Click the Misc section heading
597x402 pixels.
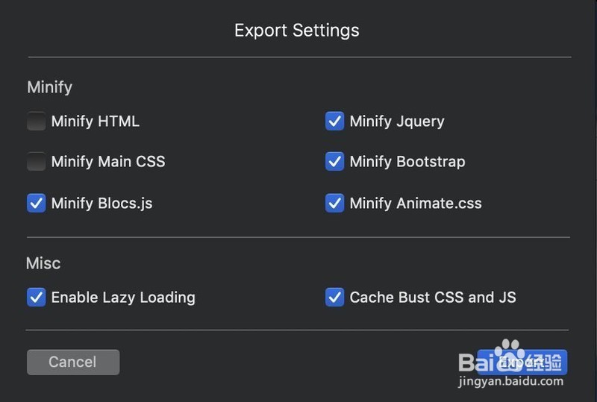tap(43, 263)
